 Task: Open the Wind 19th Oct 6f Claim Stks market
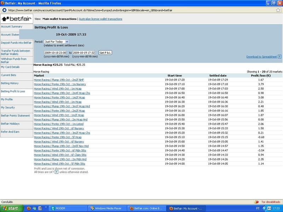[x=60, y=155]
